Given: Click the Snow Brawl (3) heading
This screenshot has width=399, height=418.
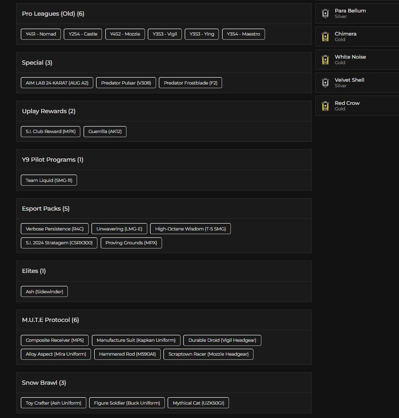Looking at the screenshot, I should pos(44,383).
